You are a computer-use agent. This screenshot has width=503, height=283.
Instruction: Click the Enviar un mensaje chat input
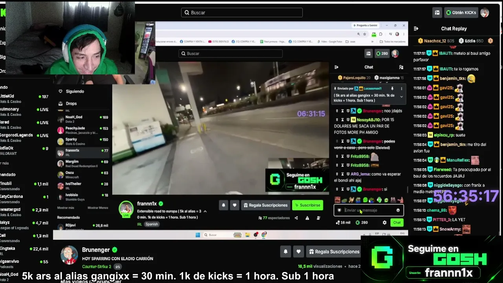click(x=368, y=210)
